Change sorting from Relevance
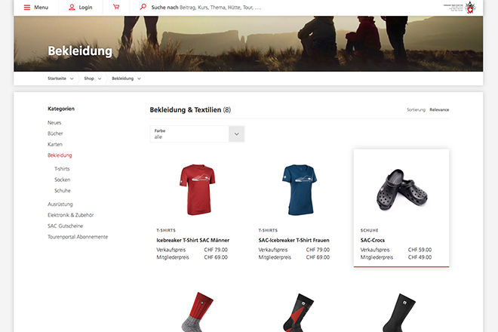 (x=439, y=110)
